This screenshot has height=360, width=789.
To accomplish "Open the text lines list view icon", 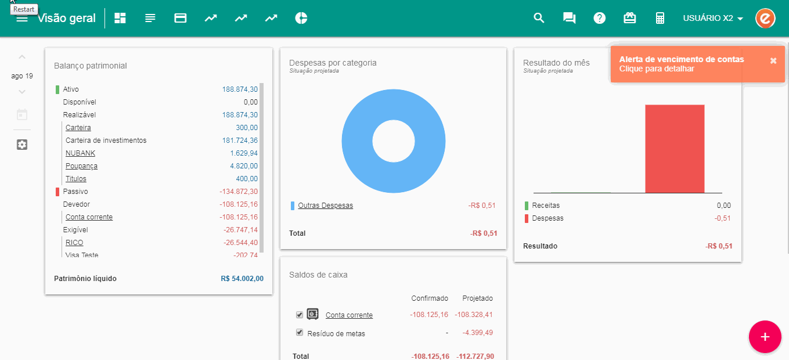I will 150,18.
